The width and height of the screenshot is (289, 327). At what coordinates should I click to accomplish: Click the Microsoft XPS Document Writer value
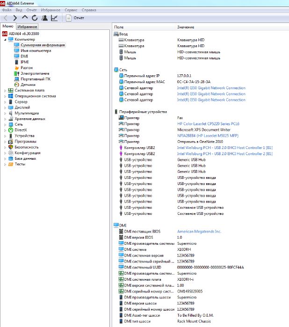tap(204, 130)
